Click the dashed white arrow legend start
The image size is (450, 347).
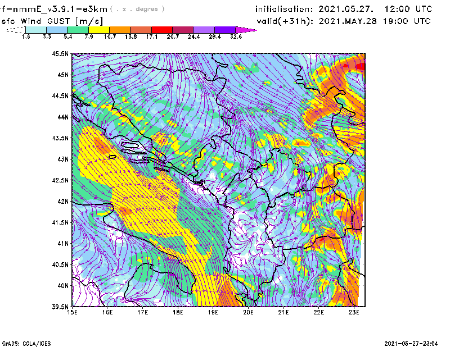16,30
